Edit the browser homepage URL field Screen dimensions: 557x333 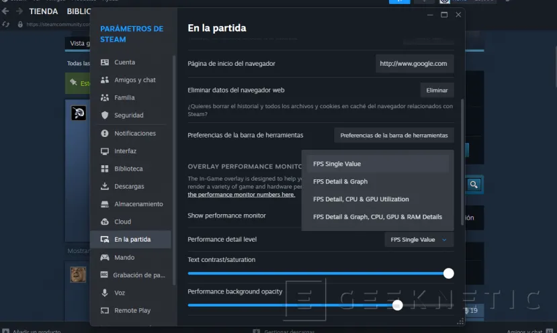pos(415,64)
